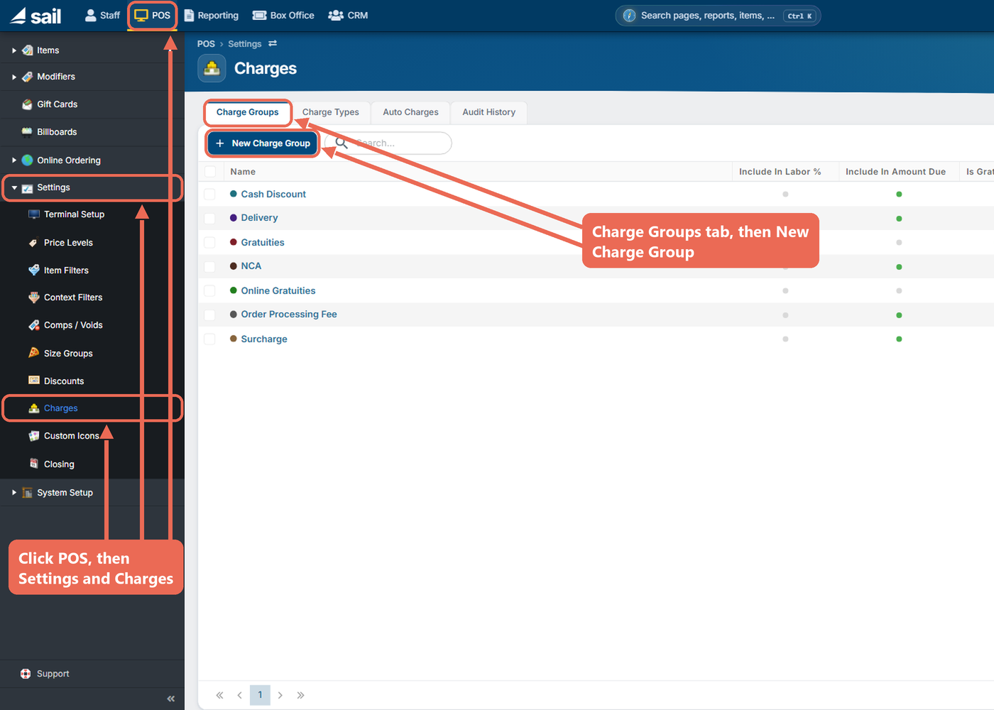This screenshot has width=994, height=710.
Task: Go to next page arrow
Action: coord(280,695)
